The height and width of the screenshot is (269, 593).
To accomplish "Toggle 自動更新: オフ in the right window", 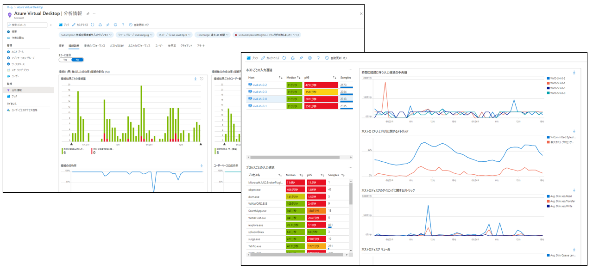I will tap(336, 58).
